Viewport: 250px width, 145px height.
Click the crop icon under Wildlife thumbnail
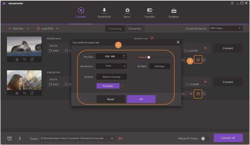click(x=24, y=59)
